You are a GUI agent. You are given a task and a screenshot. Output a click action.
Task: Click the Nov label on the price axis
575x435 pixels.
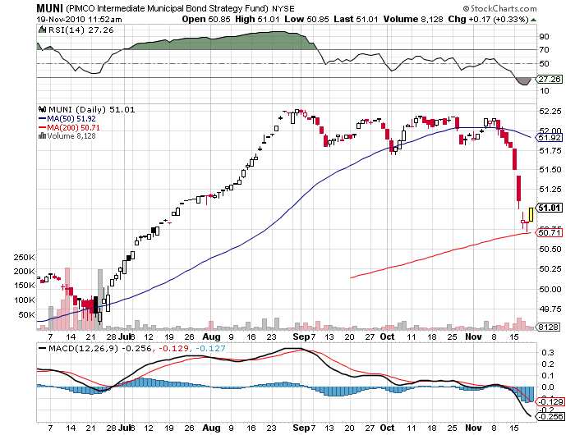473,337
